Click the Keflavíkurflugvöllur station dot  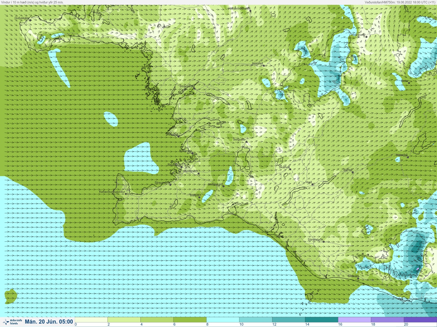(x=126, y=194)
